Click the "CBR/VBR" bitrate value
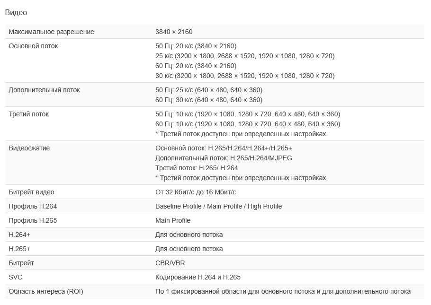 170,263
